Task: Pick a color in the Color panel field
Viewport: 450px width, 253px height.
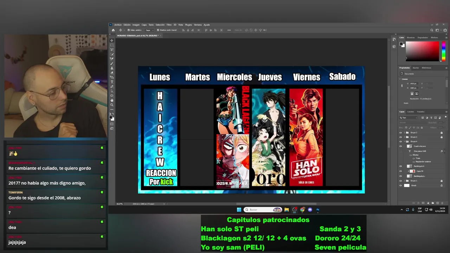Action: click(x=422, y=51)
